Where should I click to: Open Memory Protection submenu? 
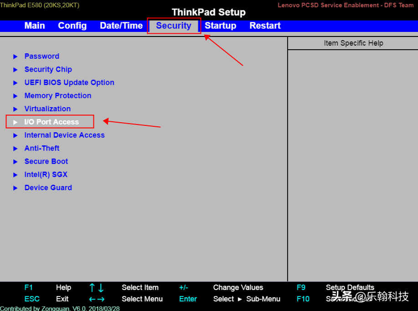coord(58,95)
